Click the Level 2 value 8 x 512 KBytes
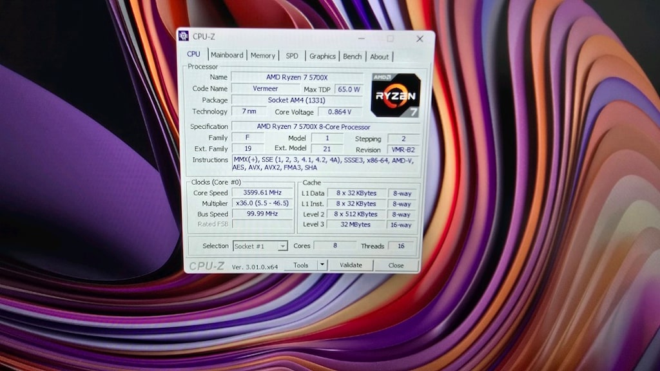 click(x=356, y=214)
